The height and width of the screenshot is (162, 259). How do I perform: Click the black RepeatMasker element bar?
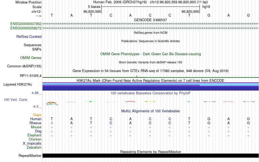150,155
